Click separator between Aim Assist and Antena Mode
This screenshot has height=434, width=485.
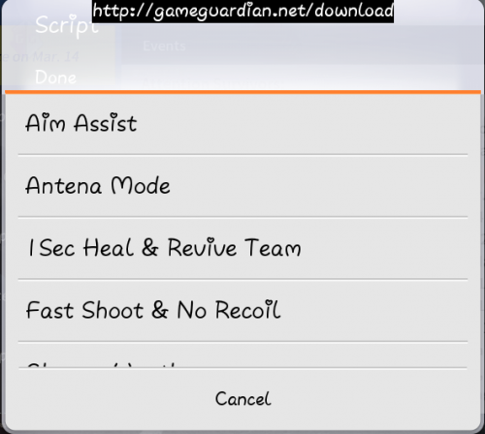242,155
